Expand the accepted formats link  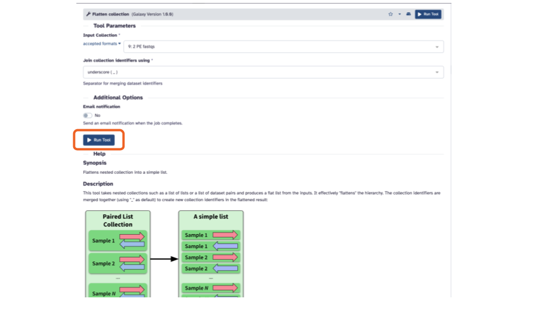click(x=102, y=43)
